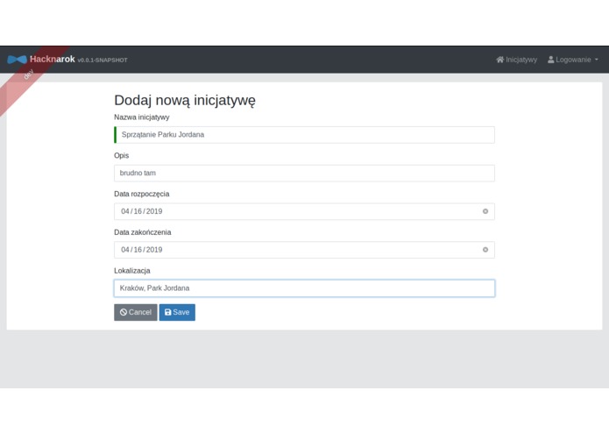Viewport: 609px width, 433px height.
Task: Click the Lokalizacja input field
Action: coord(304,288)
